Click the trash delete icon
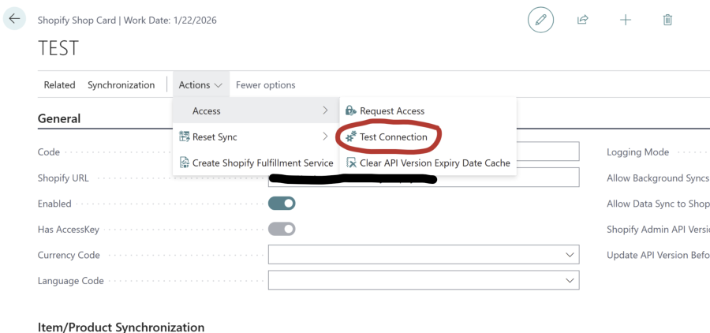 point(667,20)
